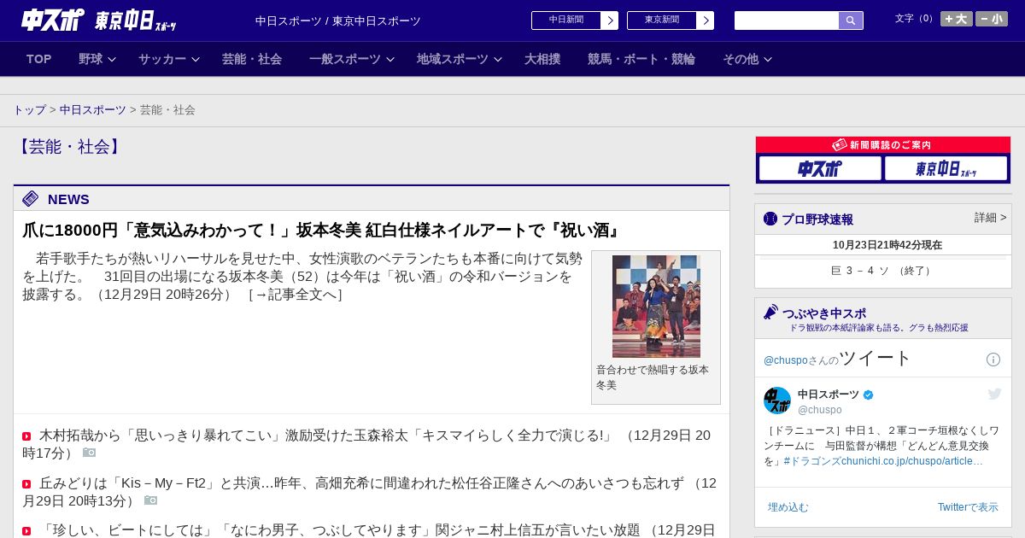Screen dimensions: 1025x538
Task: Click Twitter widget info icon
Action: click(993, 360)
